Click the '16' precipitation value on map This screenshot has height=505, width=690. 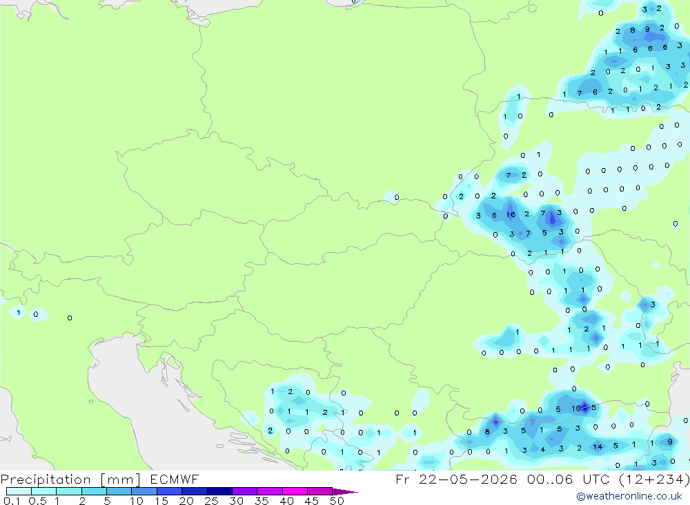pos(511,214)
